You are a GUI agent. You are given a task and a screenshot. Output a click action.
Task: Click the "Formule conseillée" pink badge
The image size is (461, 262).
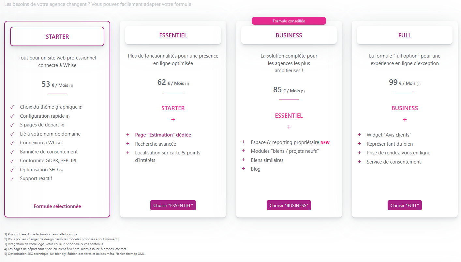pyautogui.click(x=289, y=21)
